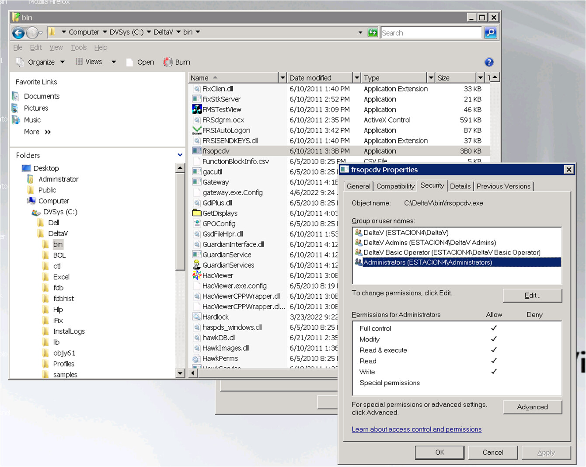The width and height of the screenshot is (586, 467).
Task: Collapse the Folders pane chevron
Action: coord(180,155)
